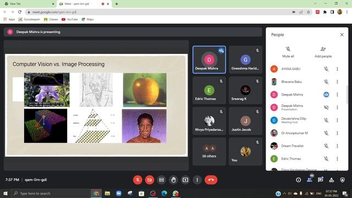Open more options for Deepak Mishra Presentation
The height and width of the screenshot is (198, 352).
point(337,107)
